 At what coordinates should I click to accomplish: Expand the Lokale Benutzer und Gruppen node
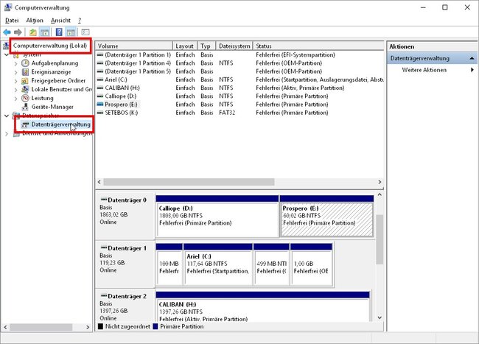point(16,90)
